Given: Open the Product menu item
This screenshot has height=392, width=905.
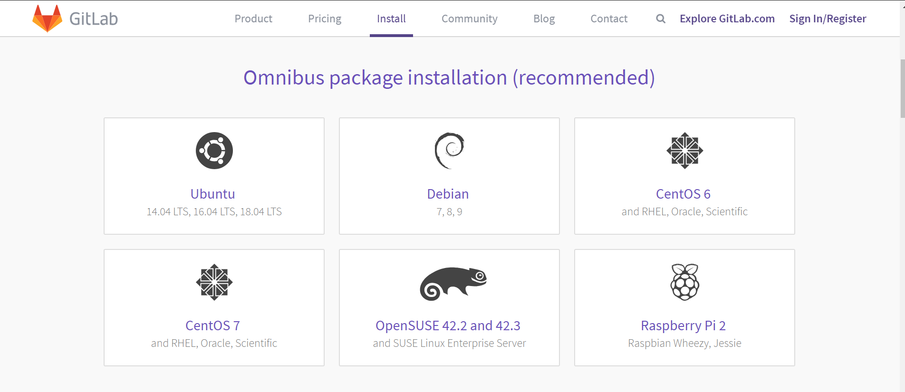Looking at the screenshot, I should 253,19.
